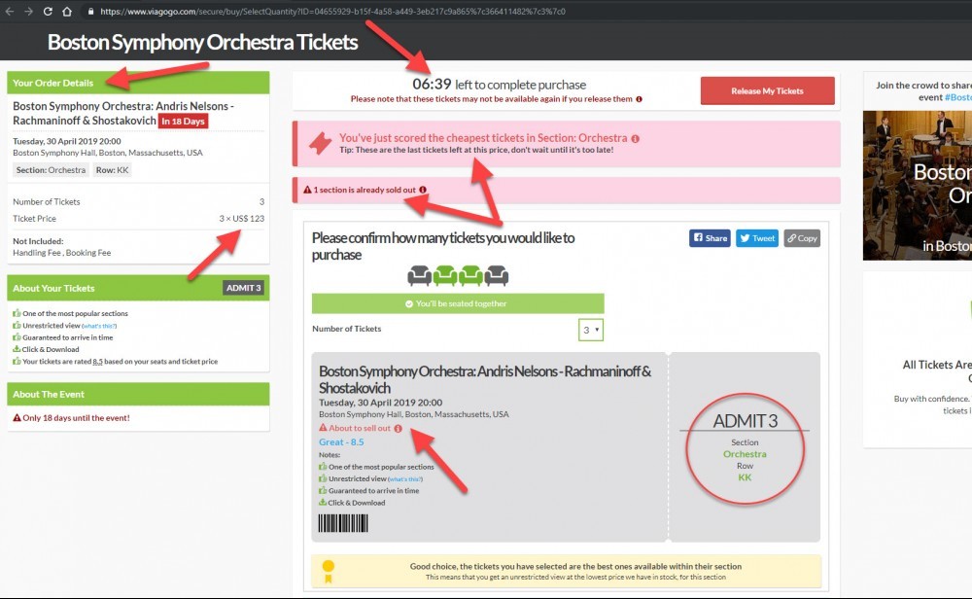
Task: Click the ticket flash icon in pink banner
Action: point(320,144)
